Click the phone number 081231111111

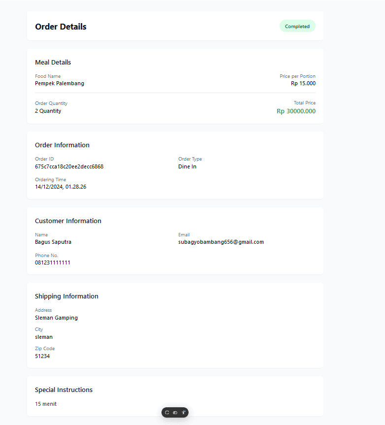(53, 262)
